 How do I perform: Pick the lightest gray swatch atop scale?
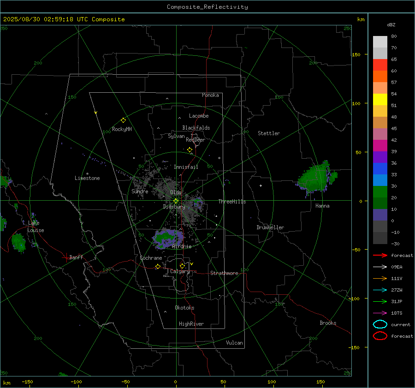tap(380, 42)
